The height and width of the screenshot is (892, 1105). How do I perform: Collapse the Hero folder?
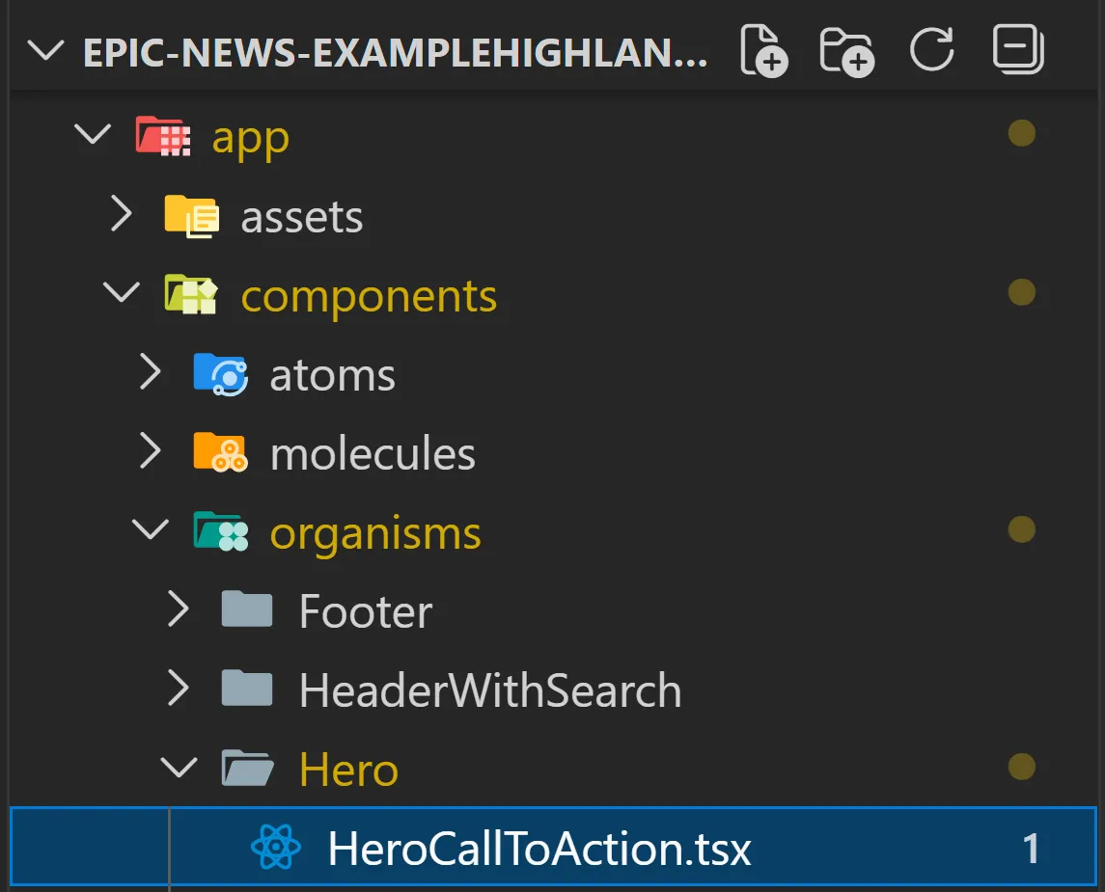click(x=179, y=768)
